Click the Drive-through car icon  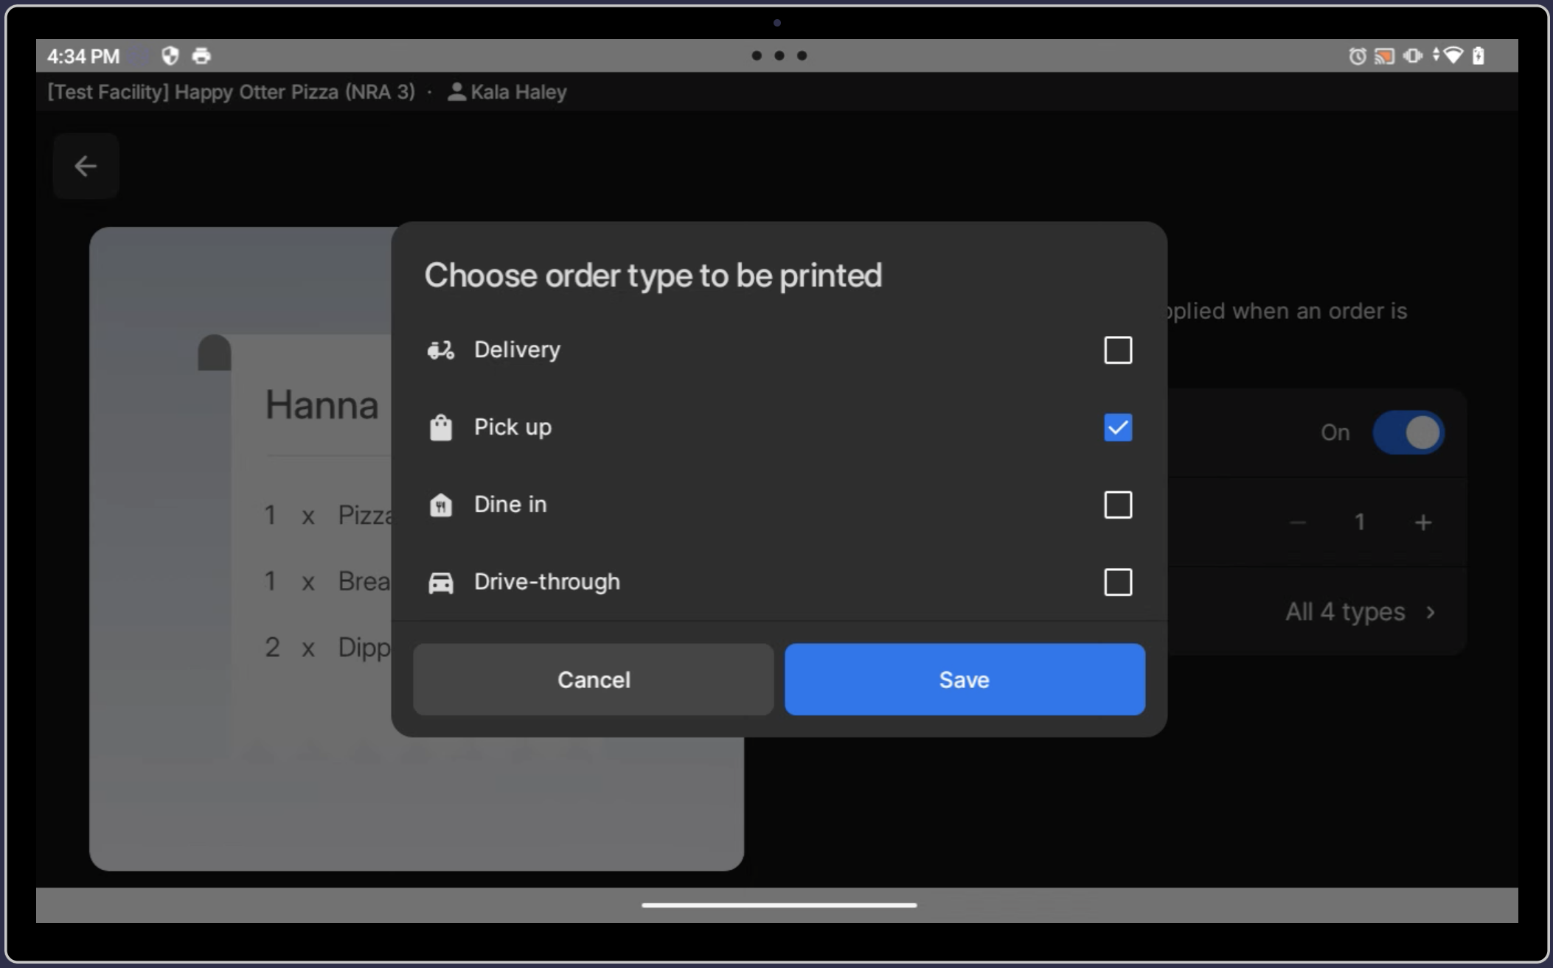click(x=441, y=583)
